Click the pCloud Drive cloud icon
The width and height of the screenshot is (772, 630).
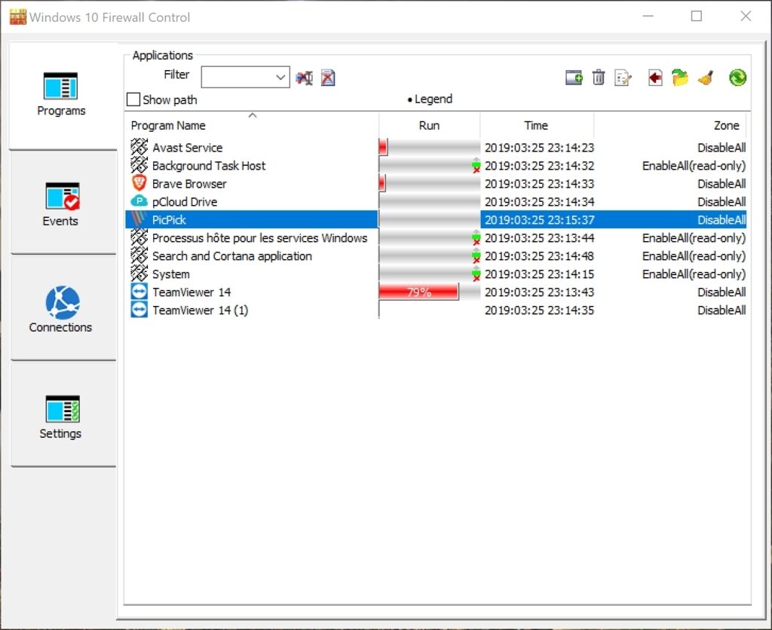click(x=139, y=201)
